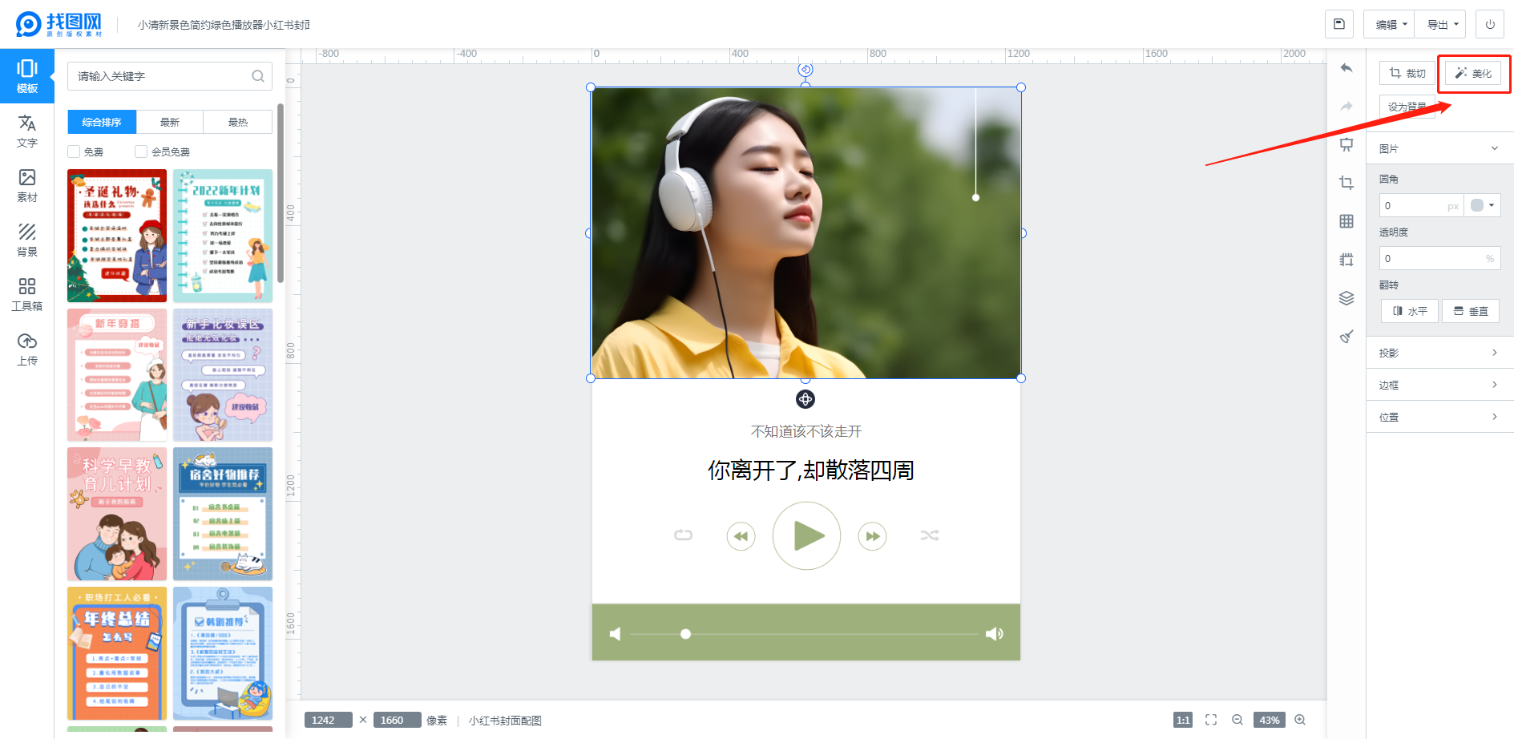Click the grid table icon
The height and width of the screenshot is (739, 1514).
click(1346, 221)
